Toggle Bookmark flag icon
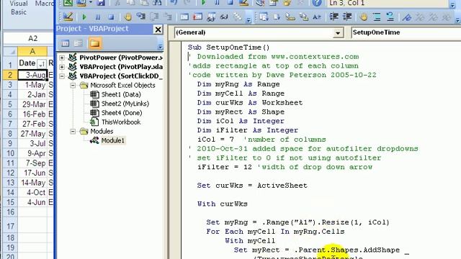This screenshot has width=461, height=259. [407, 17]
